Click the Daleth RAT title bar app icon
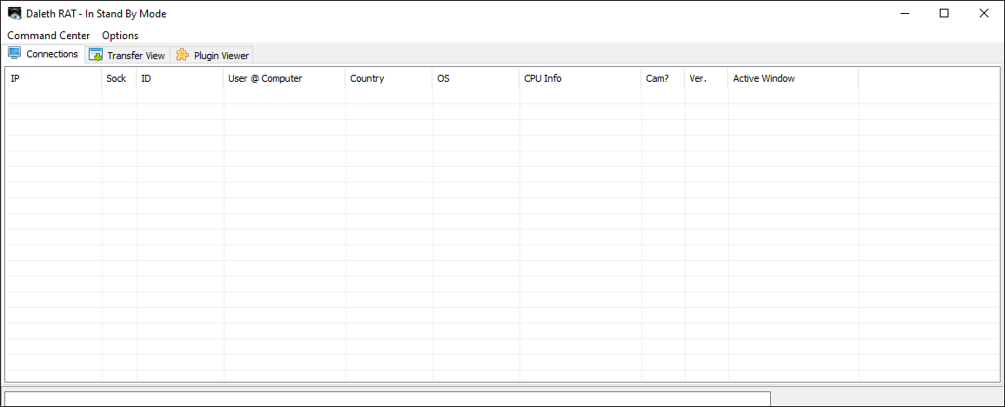The image size is (1005, 407). 14,14
